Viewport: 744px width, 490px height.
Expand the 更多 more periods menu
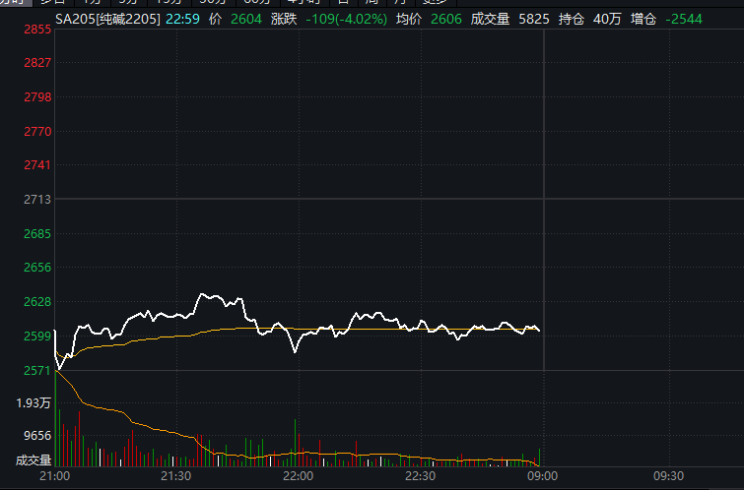coord(435,3)
